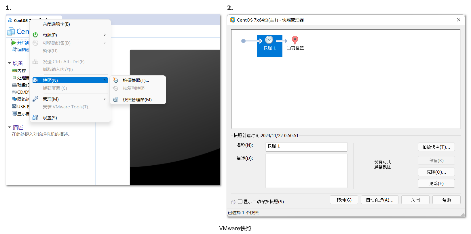Expand the 可移动设备(D) submenu arrow
This screenshot has height=234, width=471.
click(105, 43)
